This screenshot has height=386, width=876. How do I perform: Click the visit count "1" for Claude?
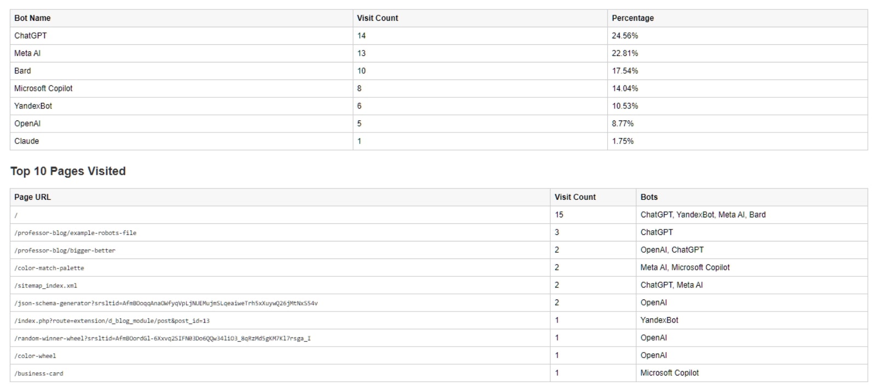pos(359,141)
